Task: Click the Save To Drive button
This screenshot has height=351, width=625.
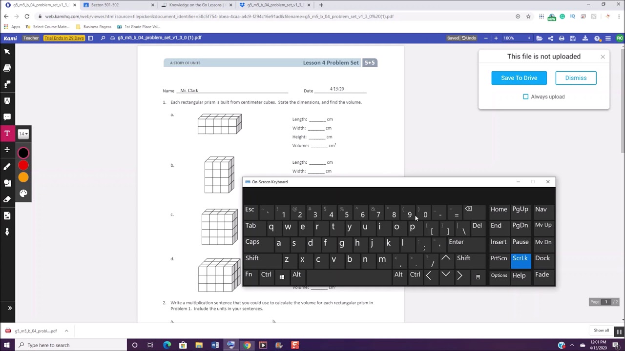Action: (519, 78)
